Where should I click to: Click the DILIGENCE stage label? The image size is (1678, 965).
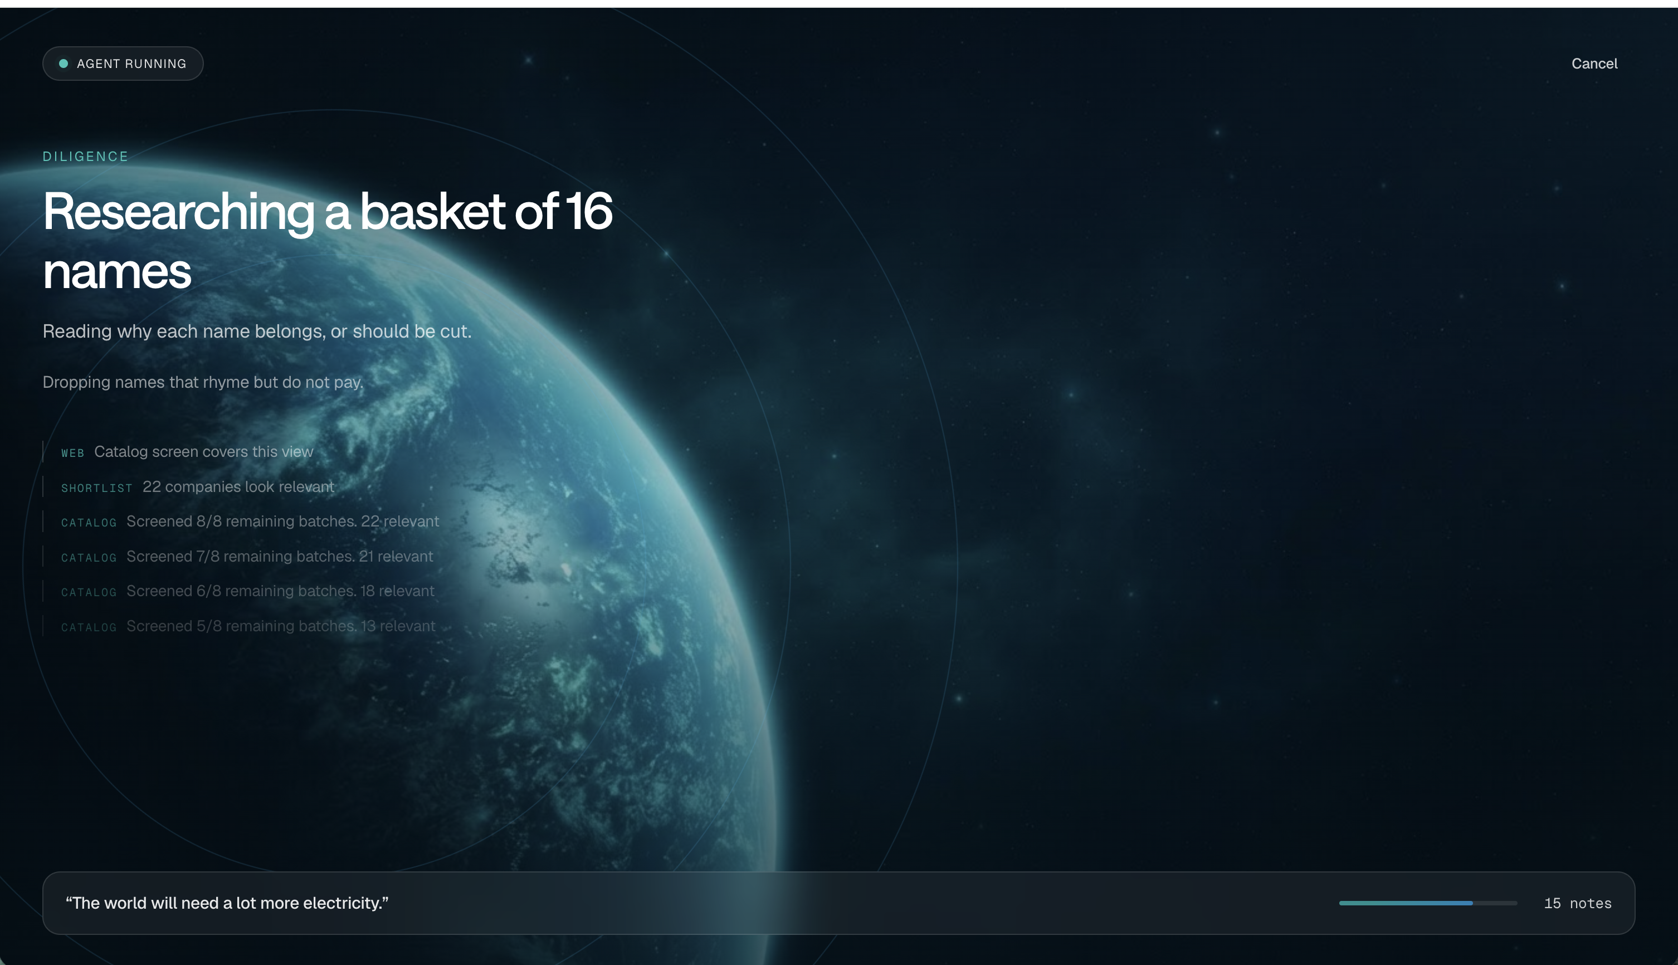click(85, 157)
